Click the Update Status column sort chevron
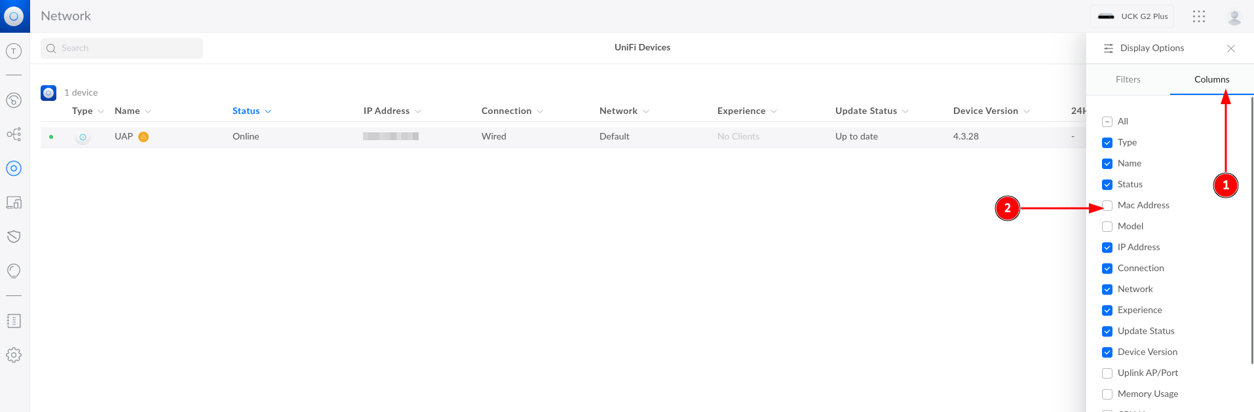The width and height of the screenshot is (1254, 412). pos(905,111)
